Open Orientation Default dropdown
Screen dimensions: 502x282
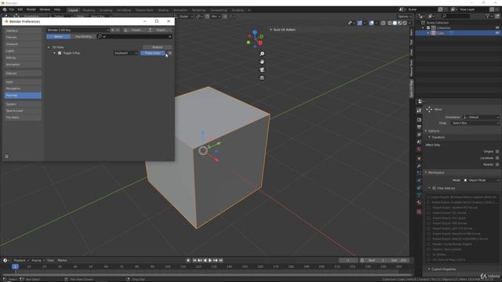481,117
